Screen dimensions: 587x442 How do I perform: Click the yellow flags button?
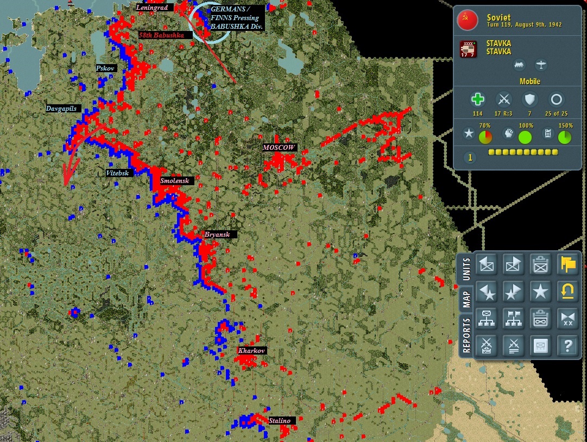(x=567, y=264)
